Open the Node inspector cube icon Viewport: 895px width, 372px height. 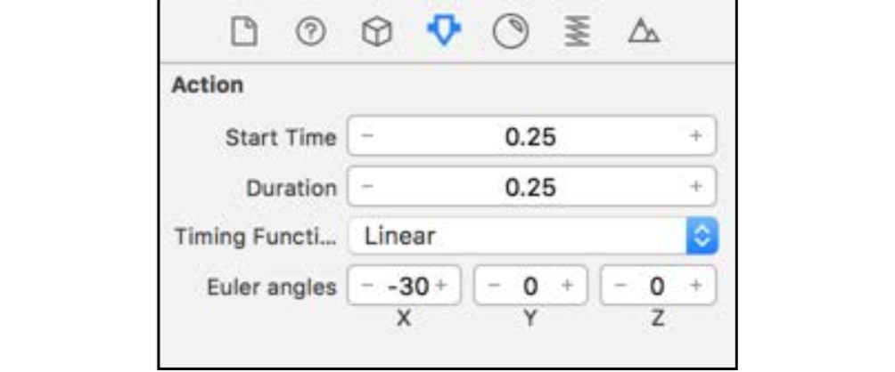point(377,32)
